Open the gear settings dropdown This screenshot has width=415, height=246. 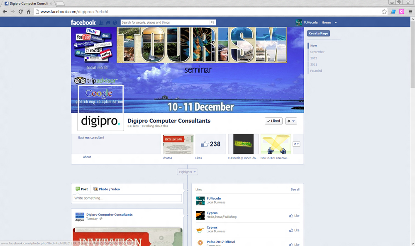coord(291,121)
